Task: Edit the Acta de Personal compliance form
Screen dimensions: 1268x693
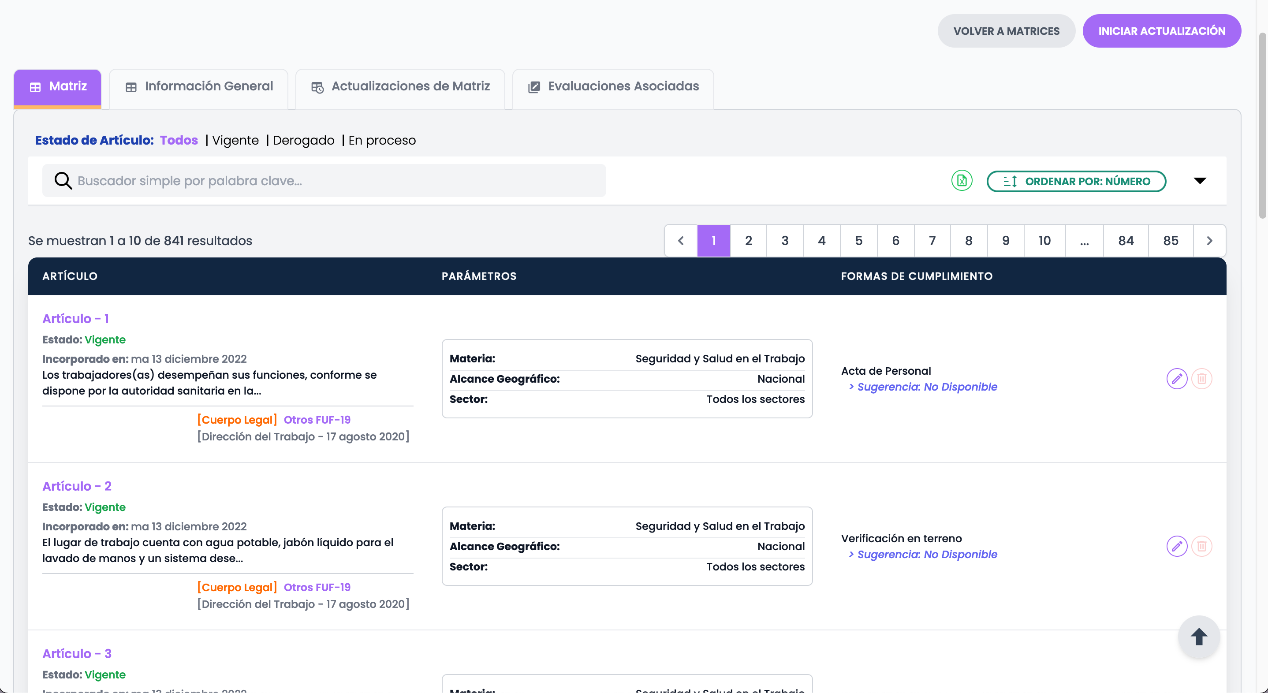Action: click(1176, 379)
